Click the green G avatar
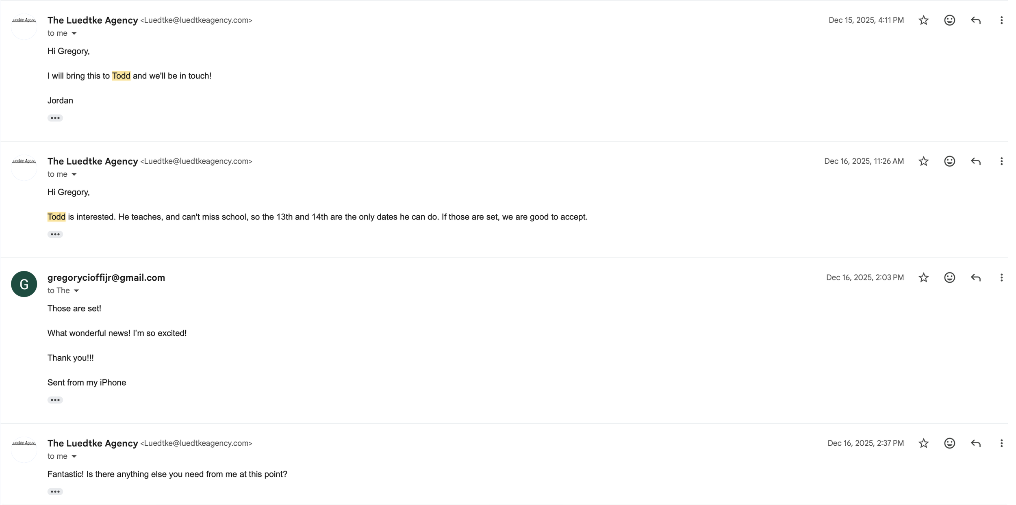Screen dimensions: 1016x505 click(24, 284)
